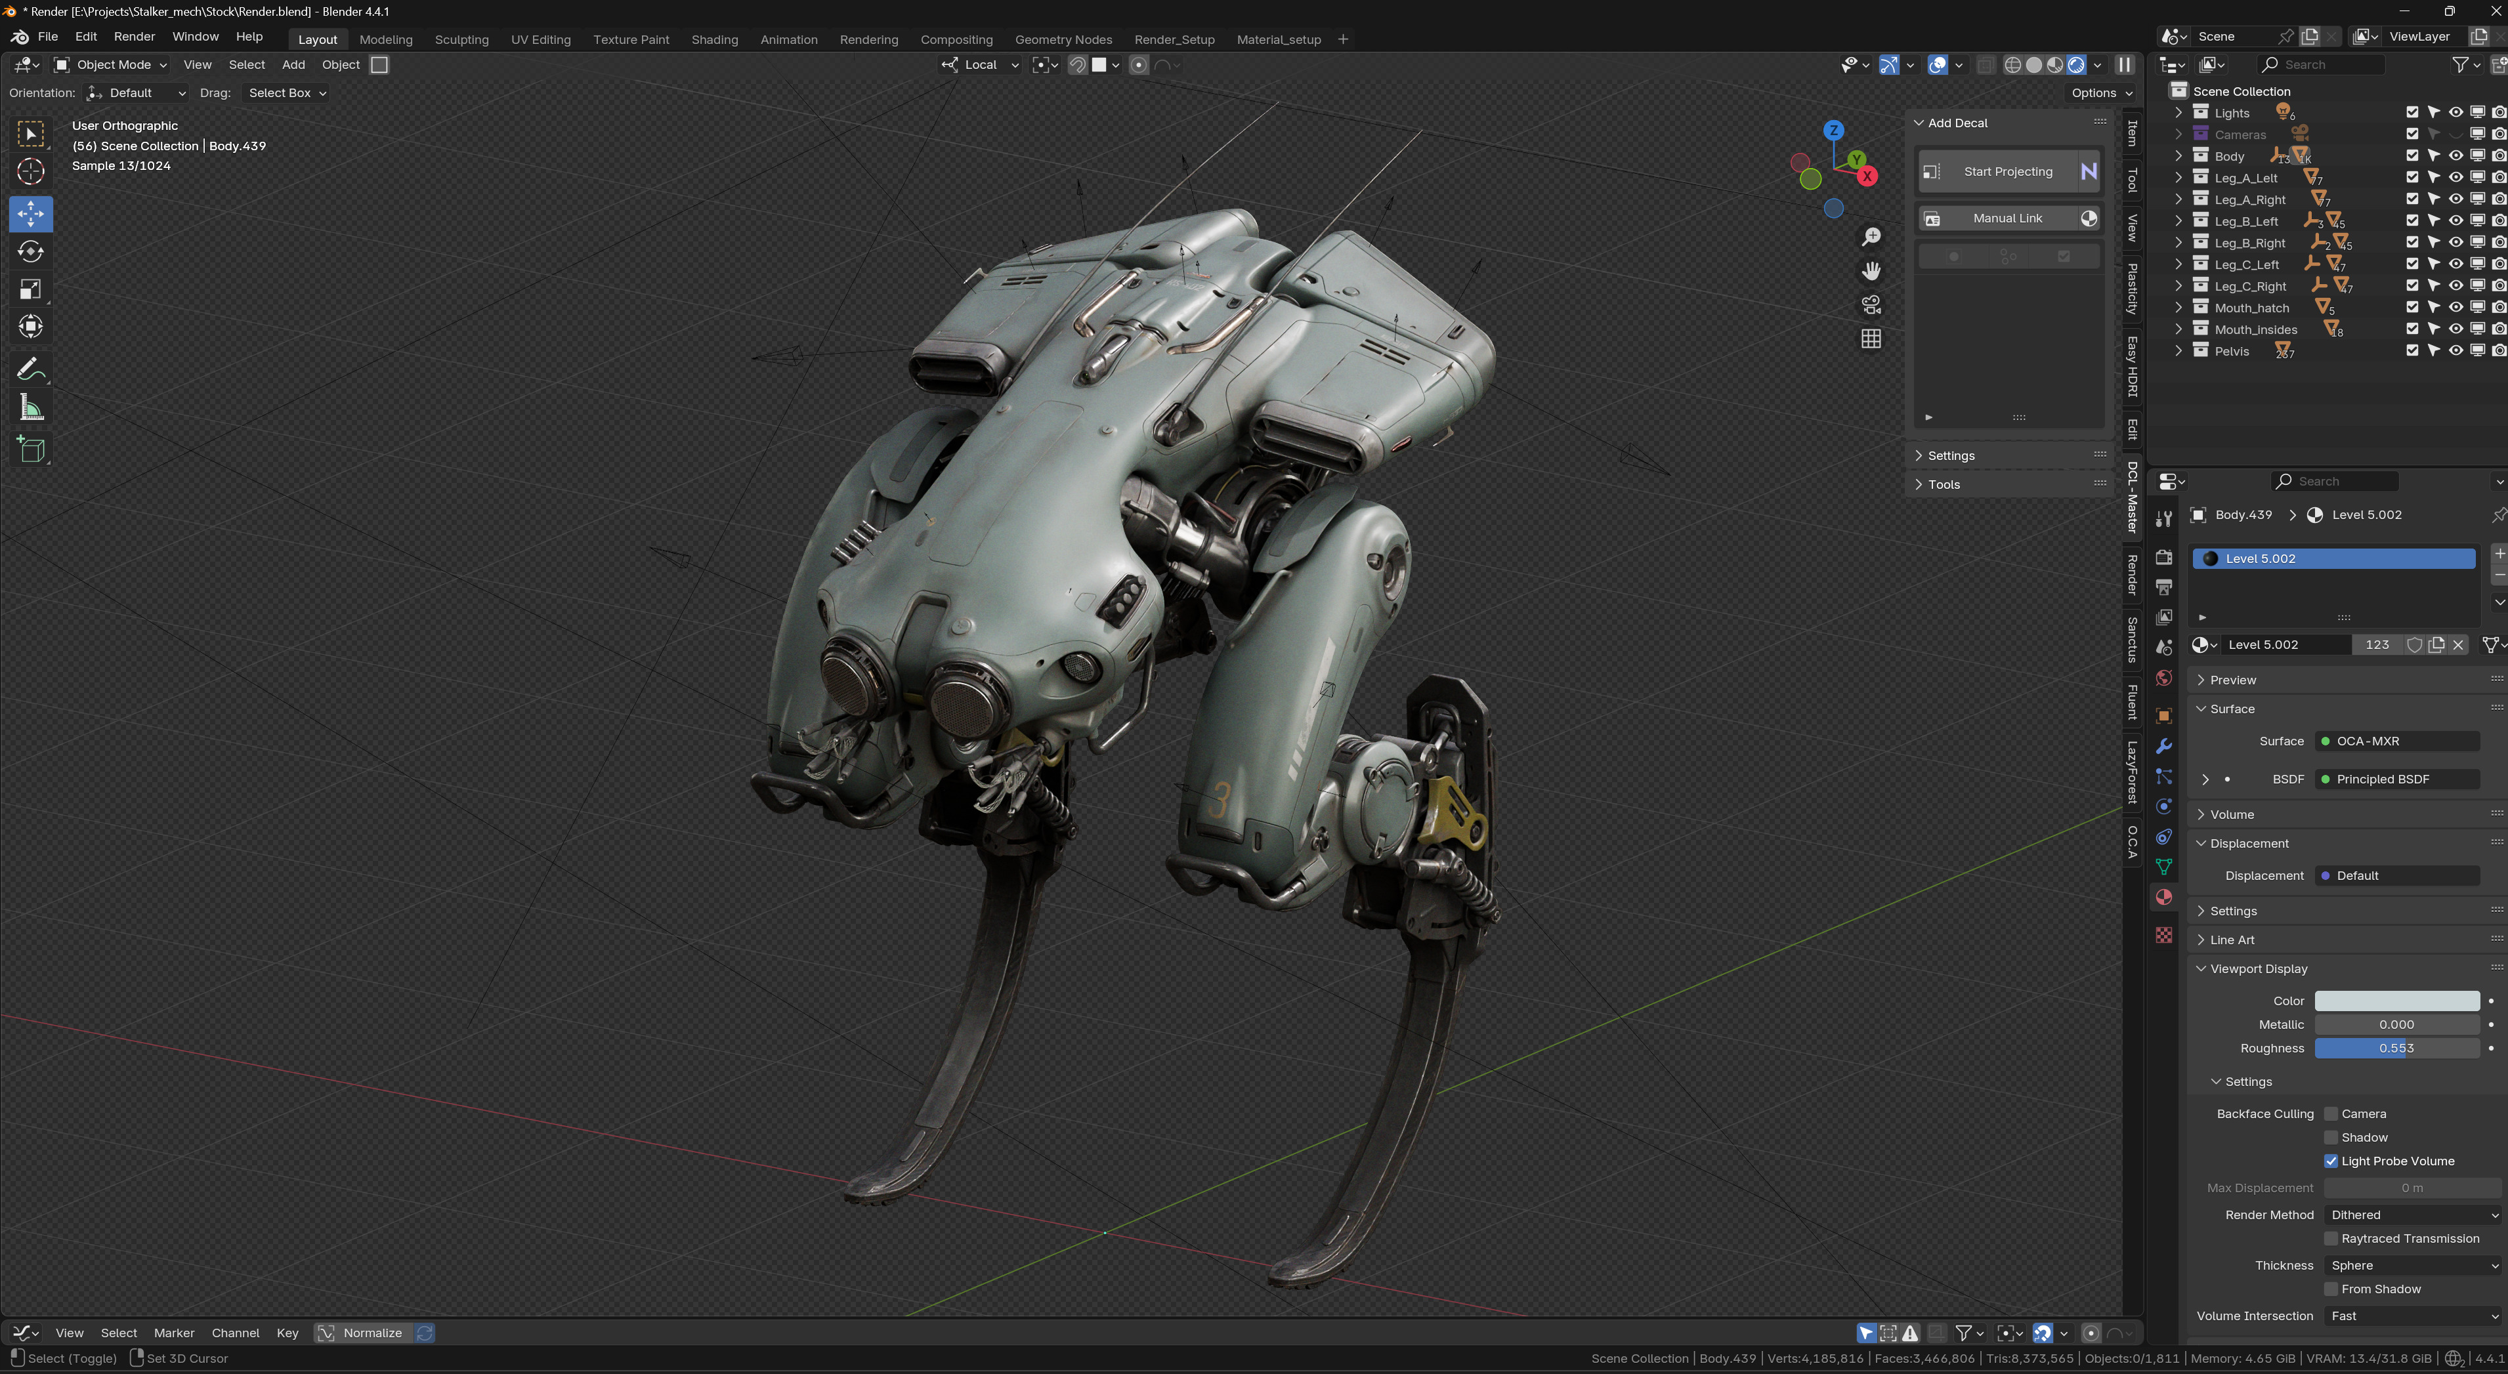2508x1374 pixels.
Task: Pause the viewport render preview
Action: 2125,65
